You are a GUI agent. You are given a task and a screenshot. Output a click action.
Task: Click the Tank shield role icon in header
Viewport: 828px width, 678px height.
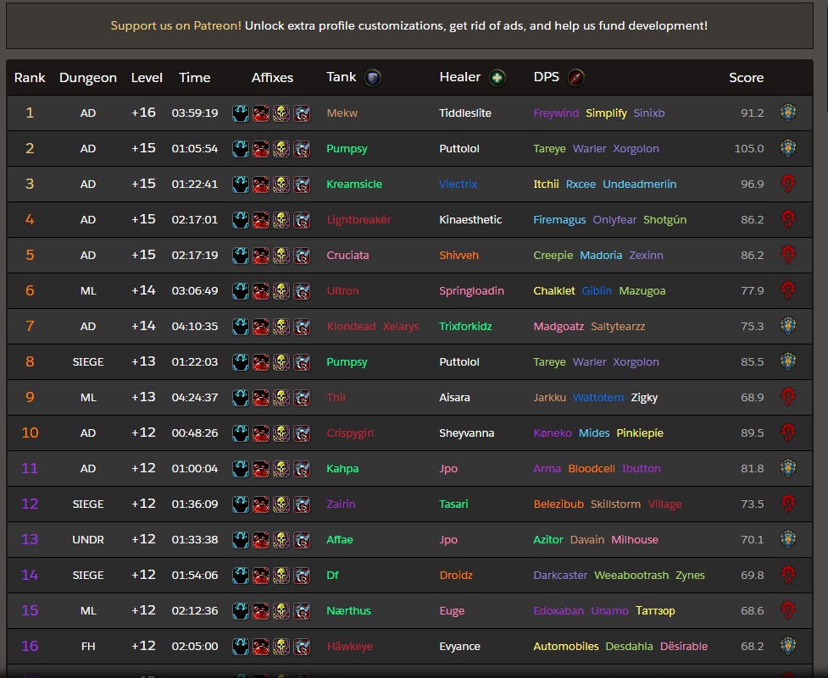373,78
